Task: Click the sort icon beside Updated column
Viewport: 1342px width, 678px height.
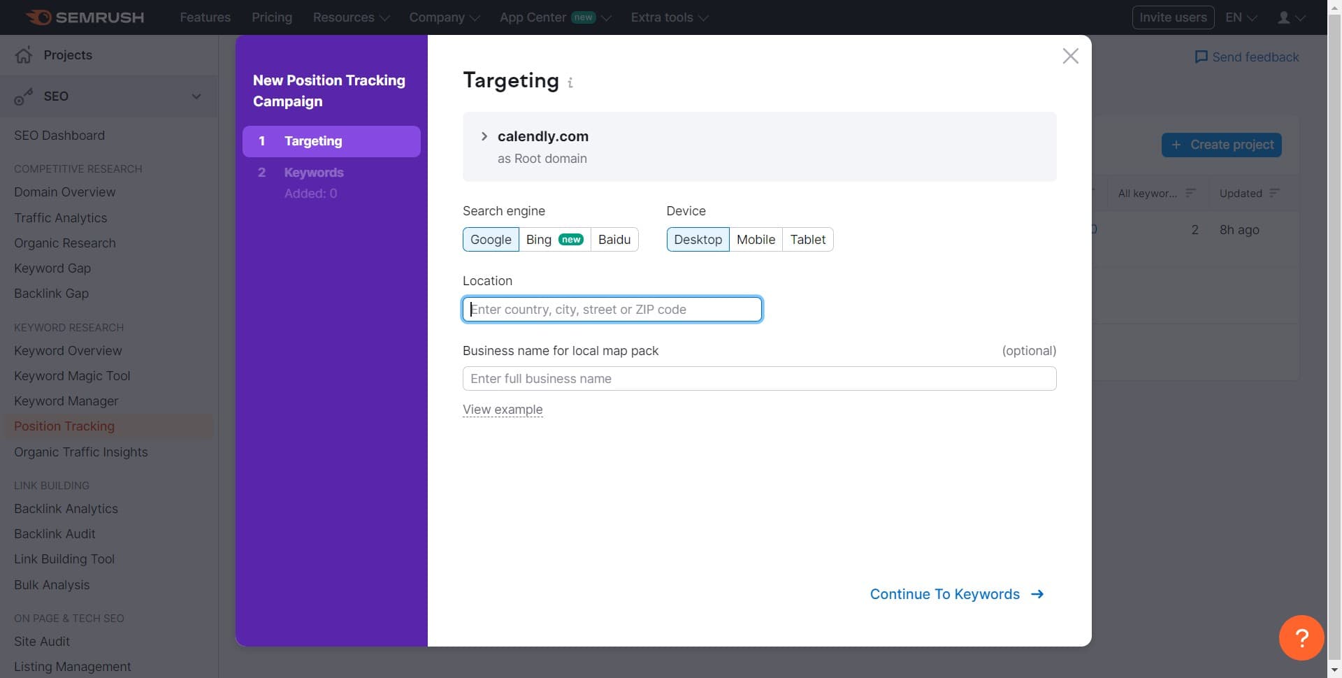Action: [1274, 193]
